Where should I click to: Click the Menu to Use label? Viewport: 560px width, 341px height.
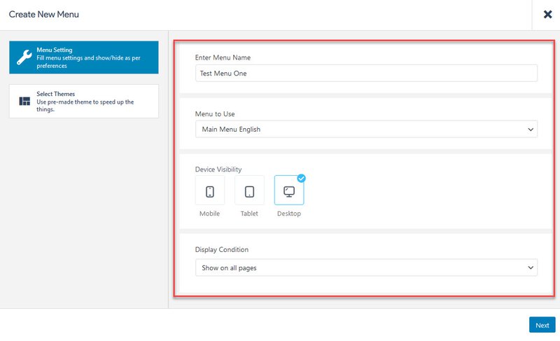coord(215,114)
